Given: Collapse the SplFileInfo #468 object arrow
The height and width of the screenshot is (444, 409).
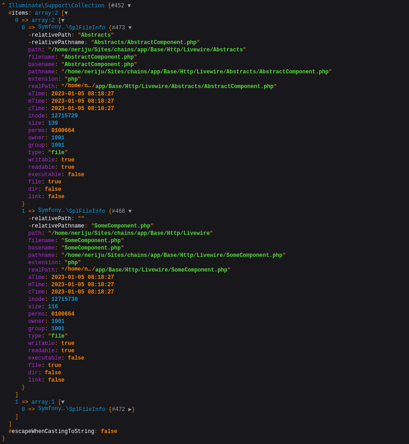Looking at the screenshot, I should [x=130, y=211].
